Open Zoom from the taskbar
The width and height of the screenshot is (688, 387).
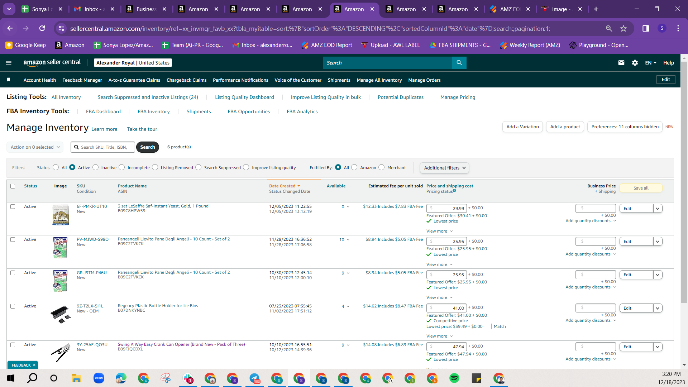click(x=99, y=378)
